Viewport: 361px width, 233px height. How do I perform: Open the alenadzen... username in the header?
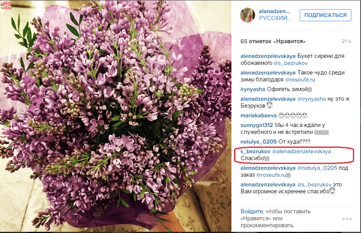click(275, 11)
